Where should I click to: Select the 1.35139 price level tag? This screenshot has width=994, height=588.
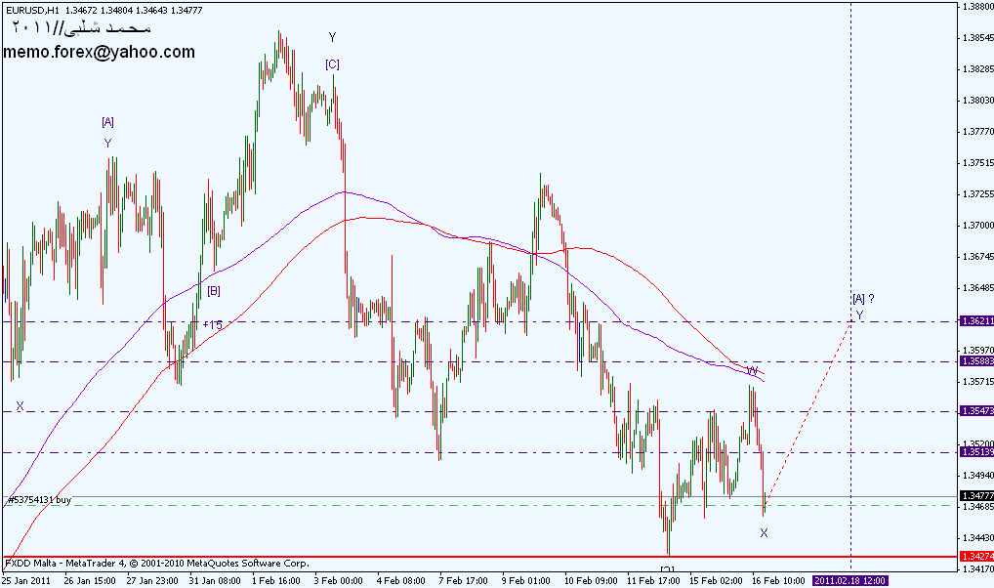(975, 452)
